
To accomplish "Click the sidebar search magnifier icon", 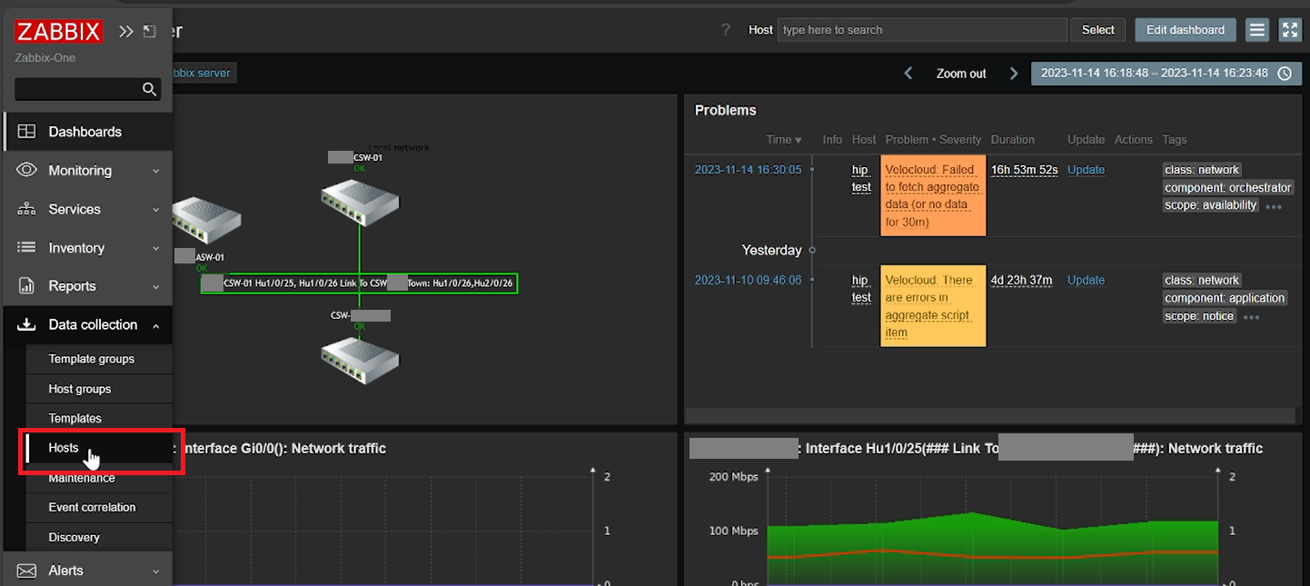I will [148, 88].
